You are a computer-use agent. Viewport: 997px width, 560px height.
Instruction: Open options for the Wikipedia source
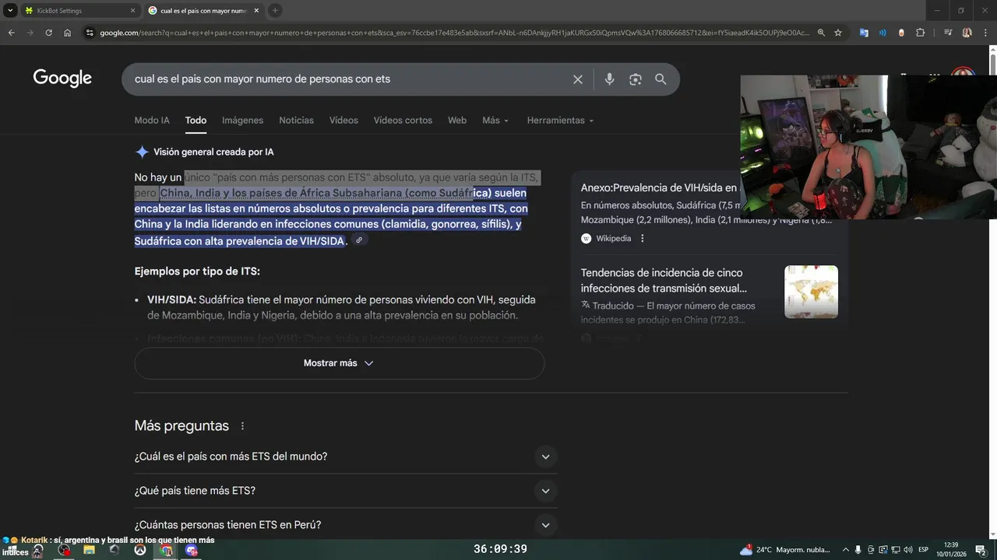coord(643,238)
